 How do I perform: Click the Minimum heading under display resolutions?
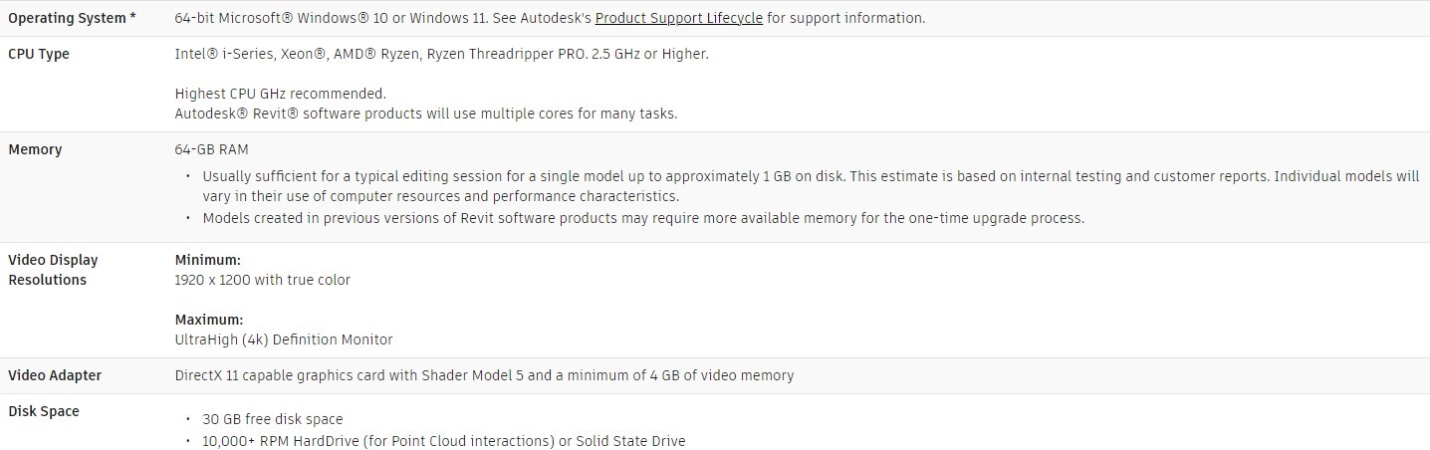click(208, 260)
